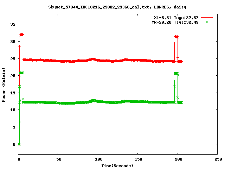Click the Time(Seconds) x-axis label
Viewport: 225px width, 169px height.
117,166
